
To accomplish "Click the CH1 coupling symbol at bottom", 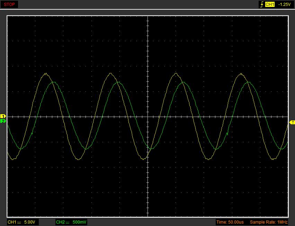I will click(19, 222).
